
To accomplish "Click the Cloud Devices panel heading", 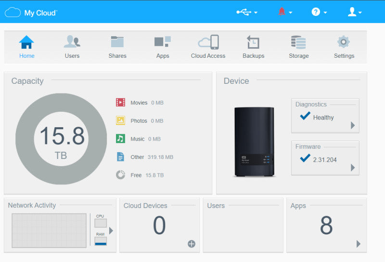I will (x=145, y=206).
